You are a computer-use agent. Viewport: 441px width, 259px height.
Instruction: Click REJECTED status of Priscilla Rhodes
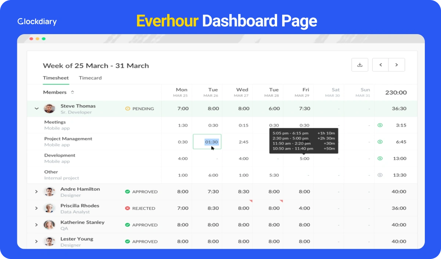pyautogui.click(x=144, y=208)
